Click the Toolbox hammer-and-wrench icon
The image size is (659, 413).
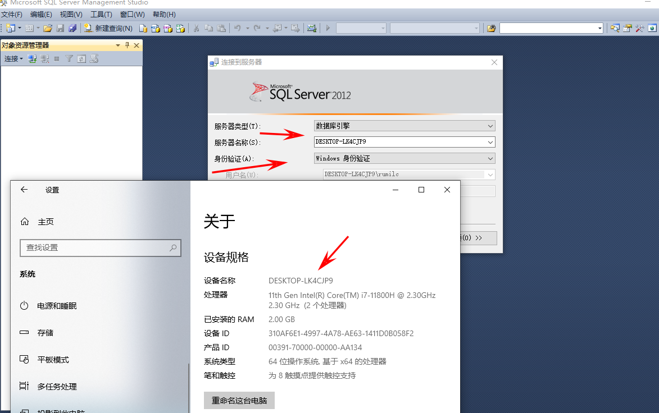pos(640,28)
